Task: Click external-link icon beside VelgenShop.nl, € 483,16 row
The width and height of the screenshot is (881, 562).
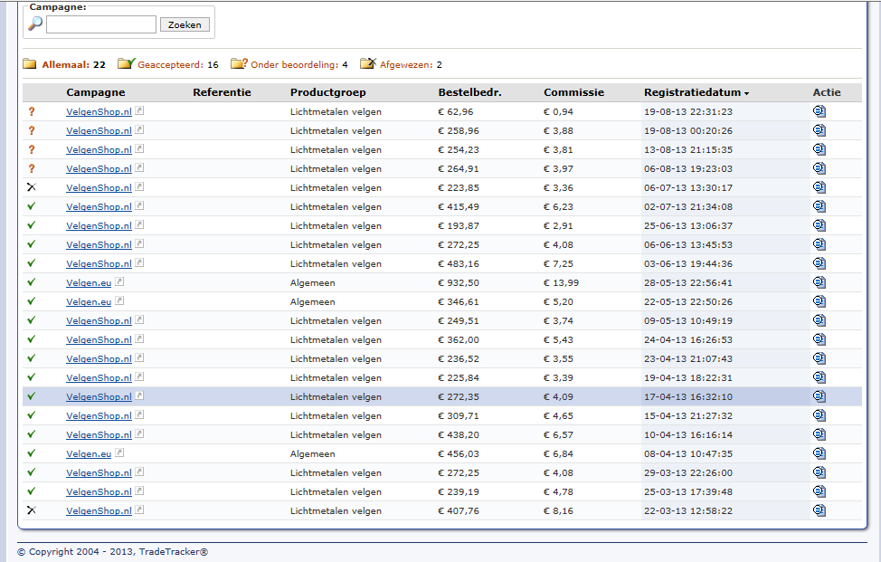Action: [x=139, y=262]
